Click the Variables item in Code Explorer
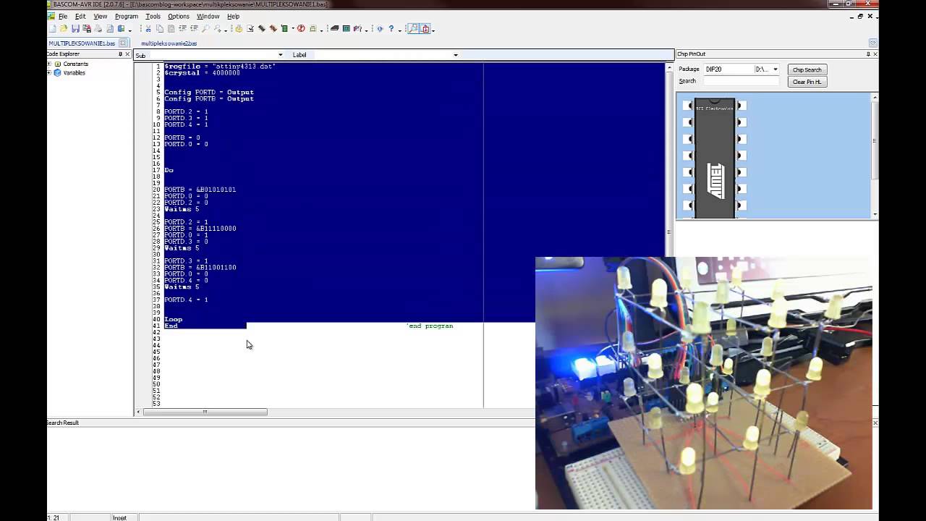Viewport: 926px width, 521px height. pos(74,72)
